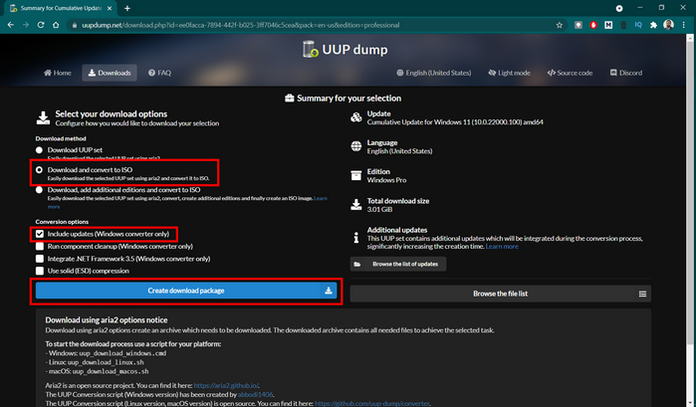Go back using the browser back arrow

click(x=11, y=25)
